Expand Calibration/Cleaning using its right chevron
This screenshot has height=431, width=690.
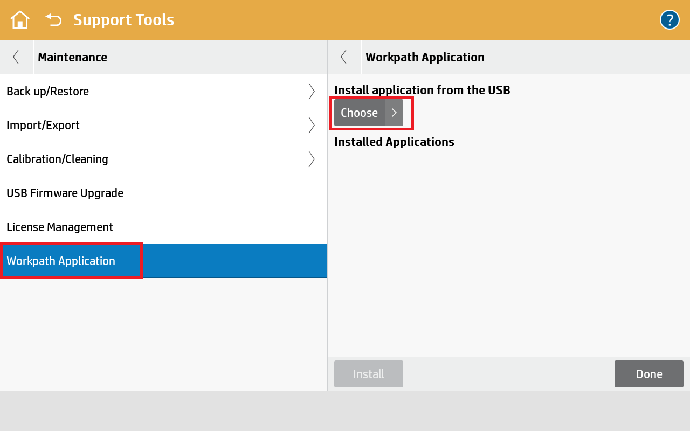pyautogui.click(x=312, y=159)
